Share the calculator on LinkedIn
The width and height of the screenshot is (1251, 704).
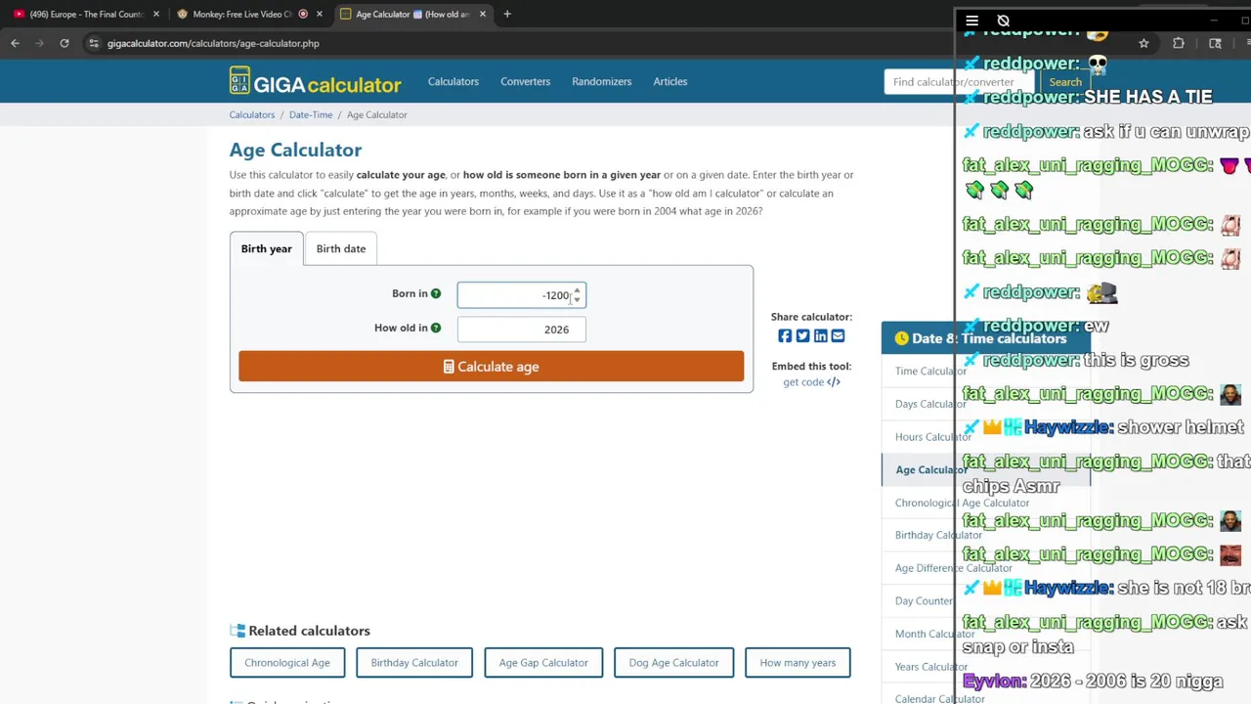click(x=820, y=336)
